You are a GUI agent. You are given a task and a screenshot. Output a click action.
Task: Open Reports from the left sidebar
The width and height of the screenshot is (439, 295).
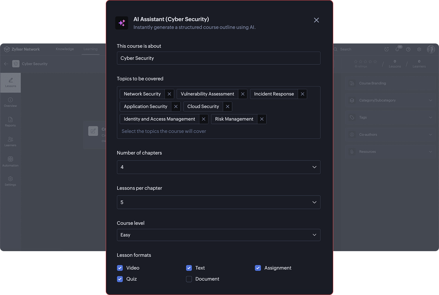[x=10, y=122]
